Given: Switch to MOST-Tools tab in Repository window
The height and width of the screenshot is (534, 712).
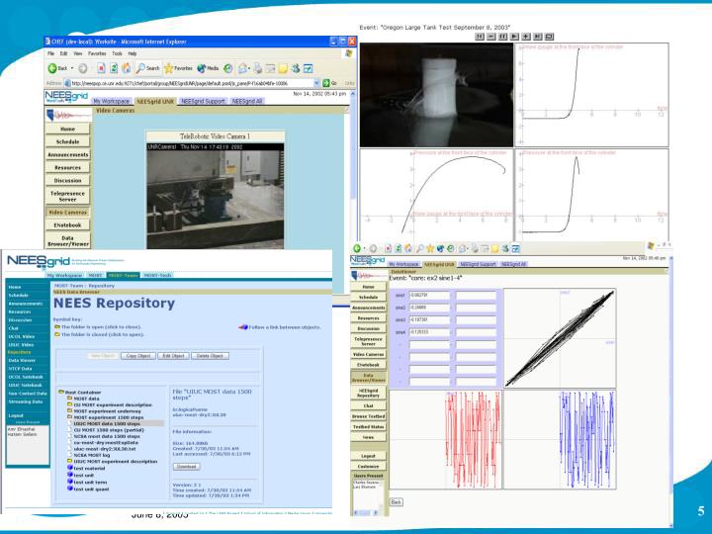Looking at the screenshot, I should tap(157, 275).
